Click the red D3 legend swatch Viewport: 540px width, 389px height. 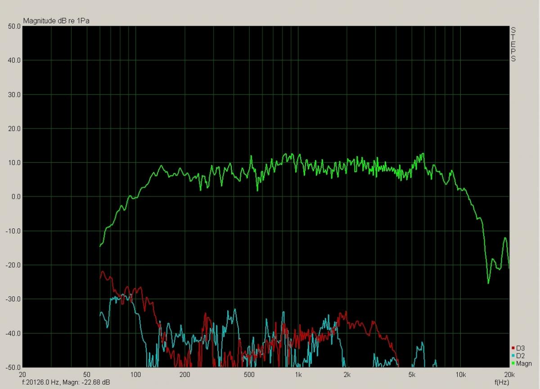point(513,348)
